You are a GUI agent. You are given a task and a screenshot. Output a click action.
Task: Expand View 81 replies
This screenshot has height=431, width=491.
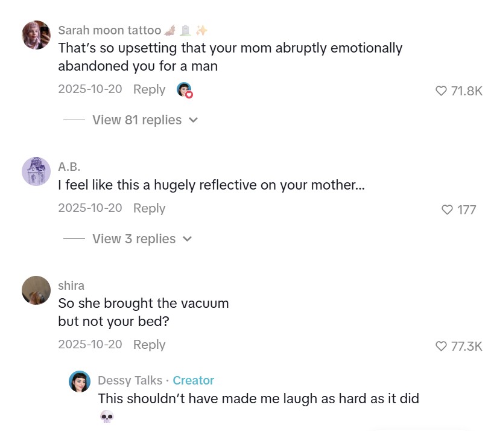(x=136, y=120)
